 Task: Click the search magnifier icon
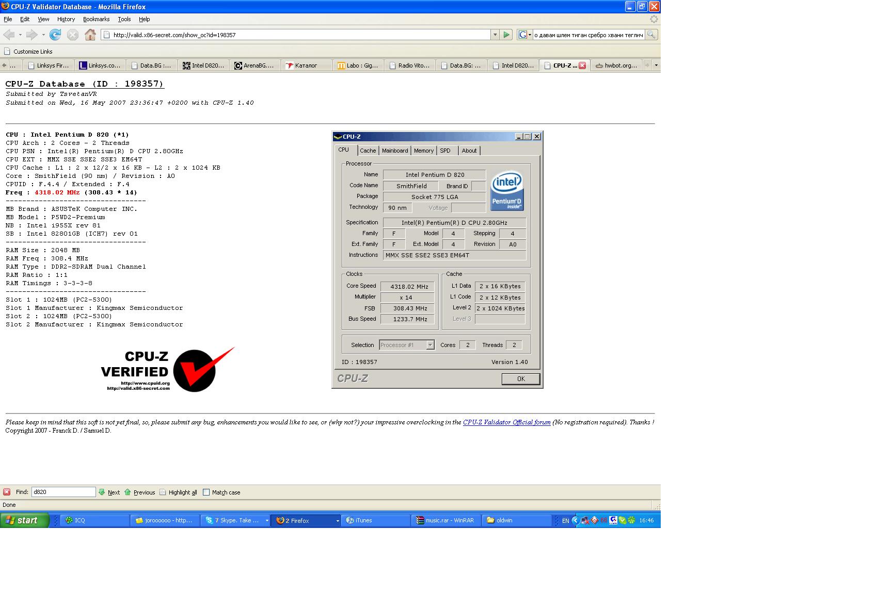[x=651, y=35]
